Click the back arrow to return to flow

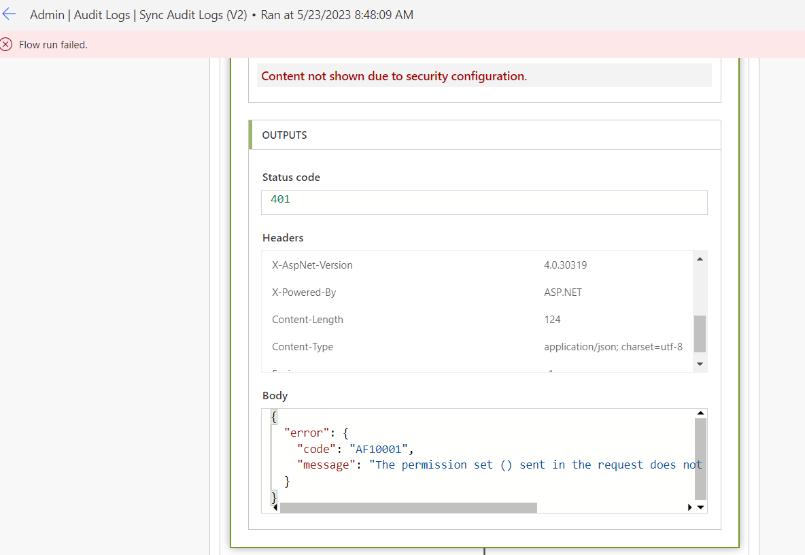[10, 14]
